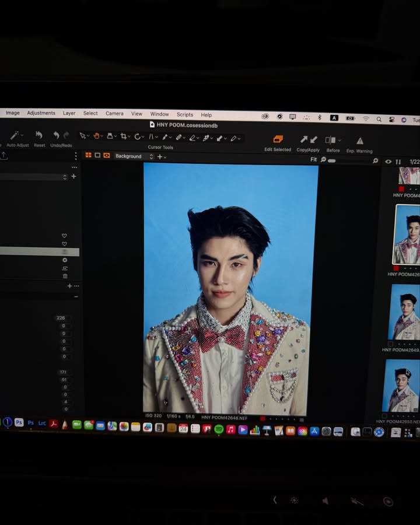This screenshot has height=525, width=420.
Task: Open the Scripts menu
Action: 185,114
